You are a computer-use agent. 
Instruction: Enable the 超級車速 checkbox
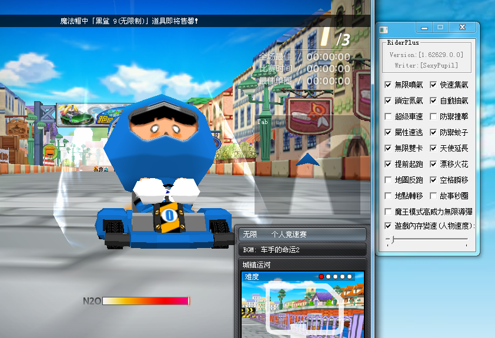coord(388,116)
